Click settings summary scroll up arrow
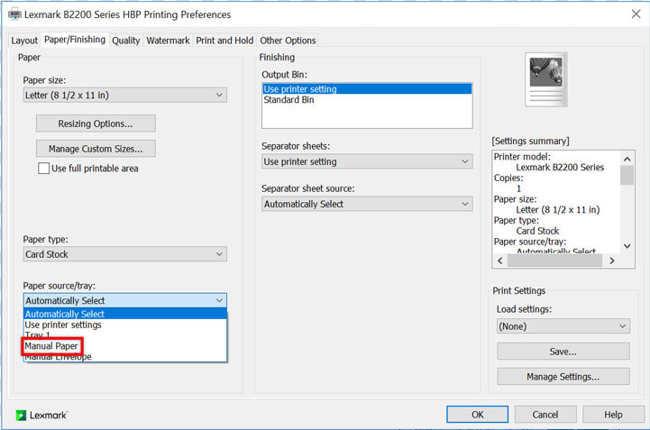The image size is (650, 430). 627,159
